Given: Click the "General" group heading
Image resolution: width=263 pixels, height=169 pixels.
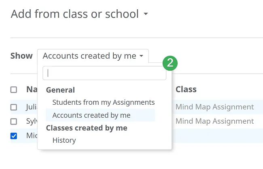Looking at the screenshot, I should pyautogui.click(x=60, y=90).
